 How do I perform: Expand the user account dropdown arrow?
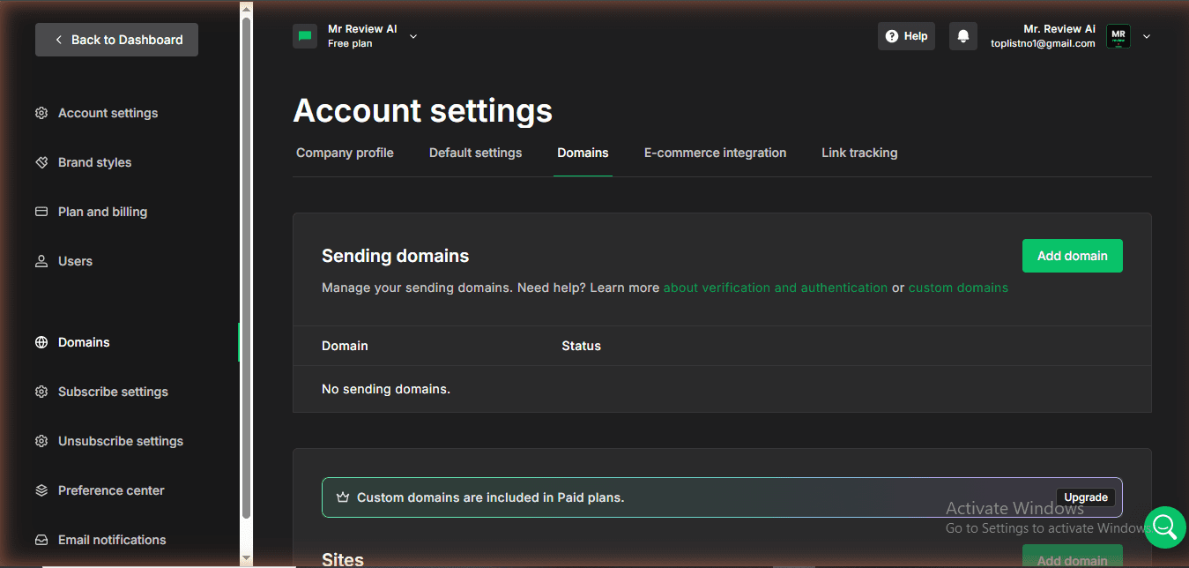(x=1147, y=36)
